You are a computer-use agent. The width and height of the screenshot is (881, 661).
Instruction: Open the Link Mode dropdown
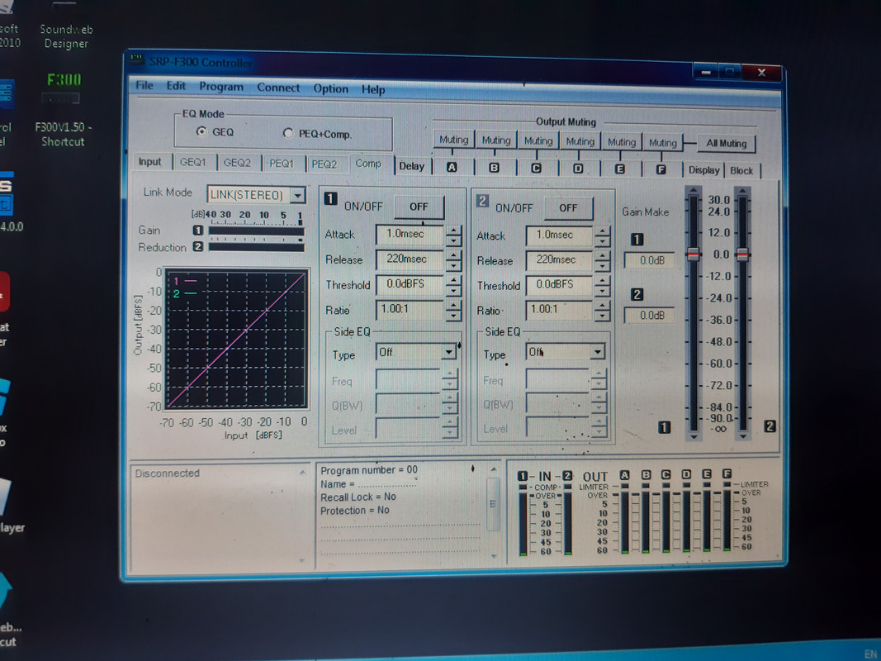point(298,195)
